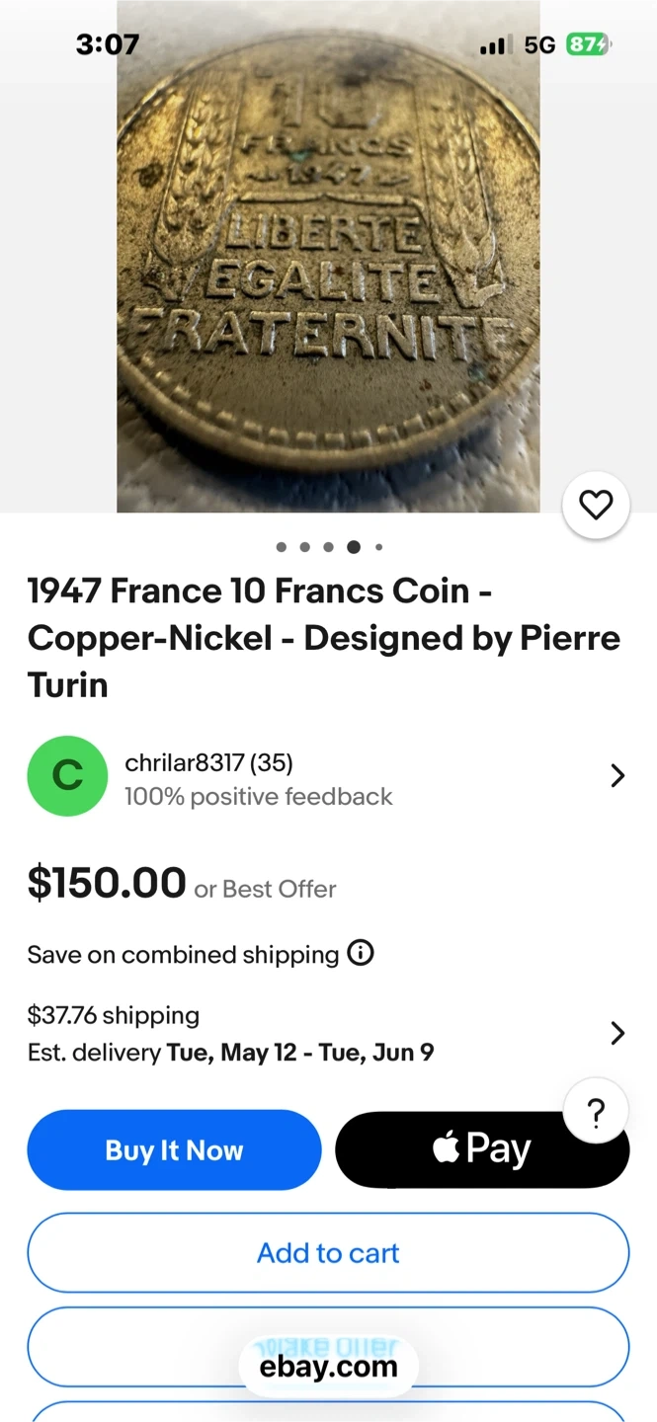657x1422 pixels.
Task: Expand seller details chevron
Action: click(617, 776)
